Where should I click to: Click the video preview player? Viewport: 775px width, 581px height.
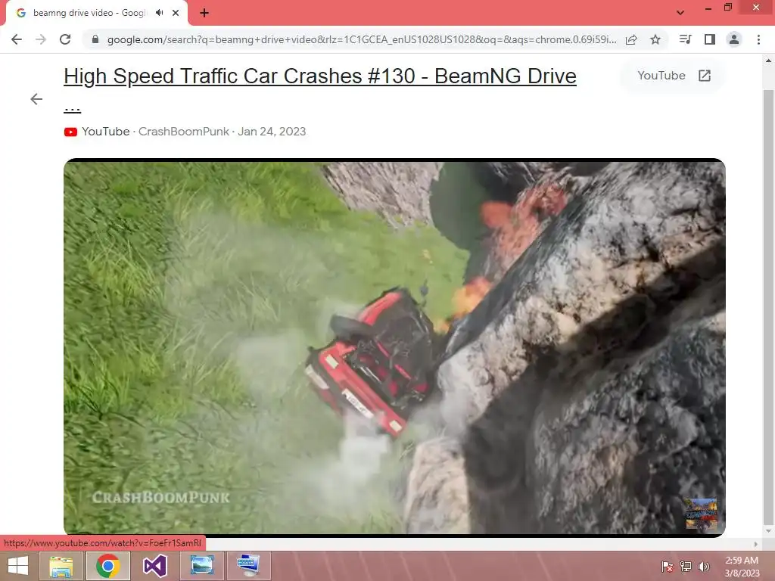(394, 347)
